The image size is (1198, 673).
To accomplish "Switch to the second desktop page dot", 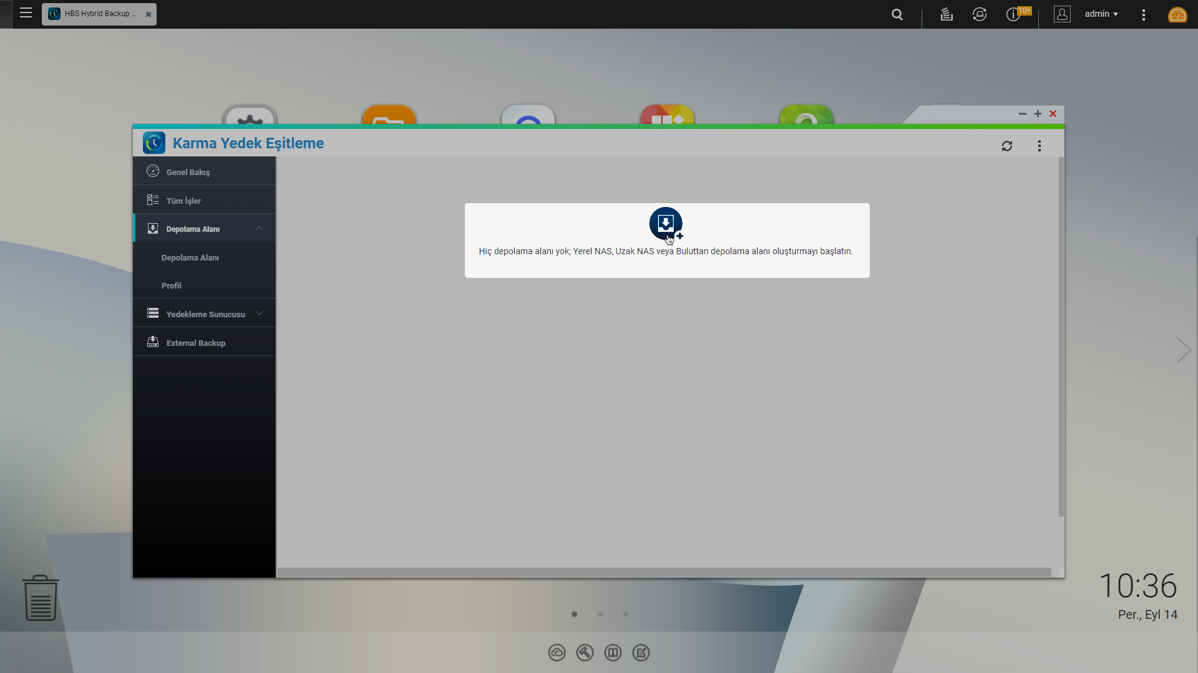I will (600, 614).
